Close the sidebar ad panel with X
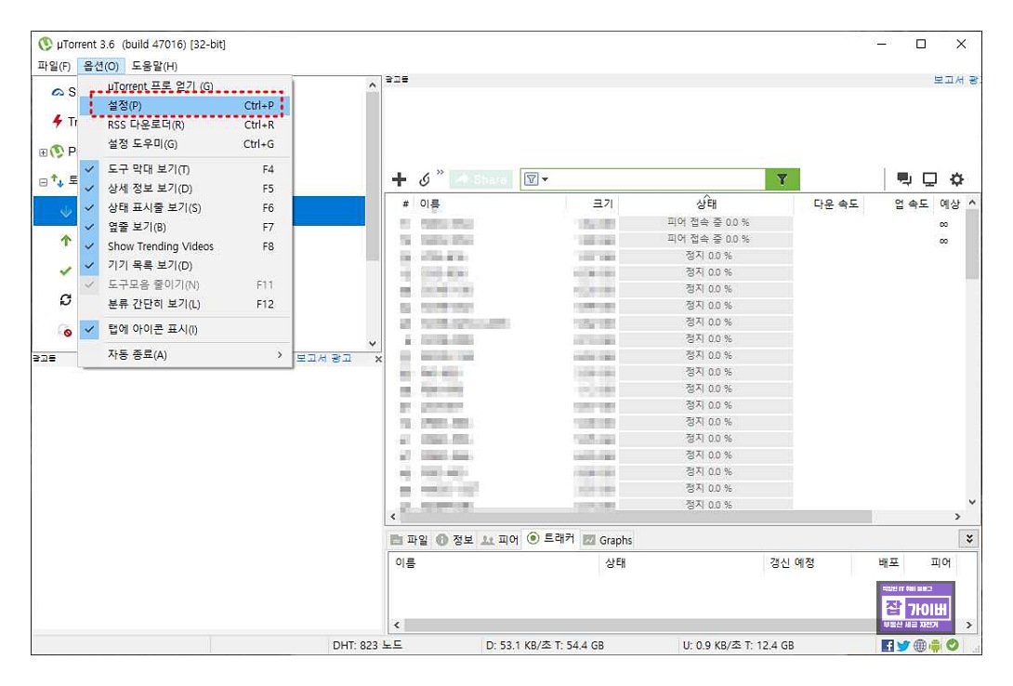 click(x=378, y=359)
